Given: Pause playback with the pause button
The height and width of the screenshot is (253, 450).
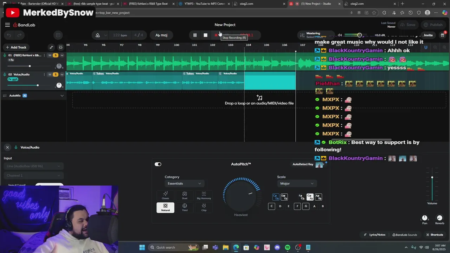Looking at the screenshot, I should click(x=195, y=35).
